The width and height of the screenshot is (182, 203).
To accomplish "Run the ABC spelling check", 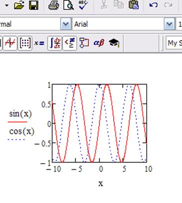I will pyautogui.click(x=84, y=5).
